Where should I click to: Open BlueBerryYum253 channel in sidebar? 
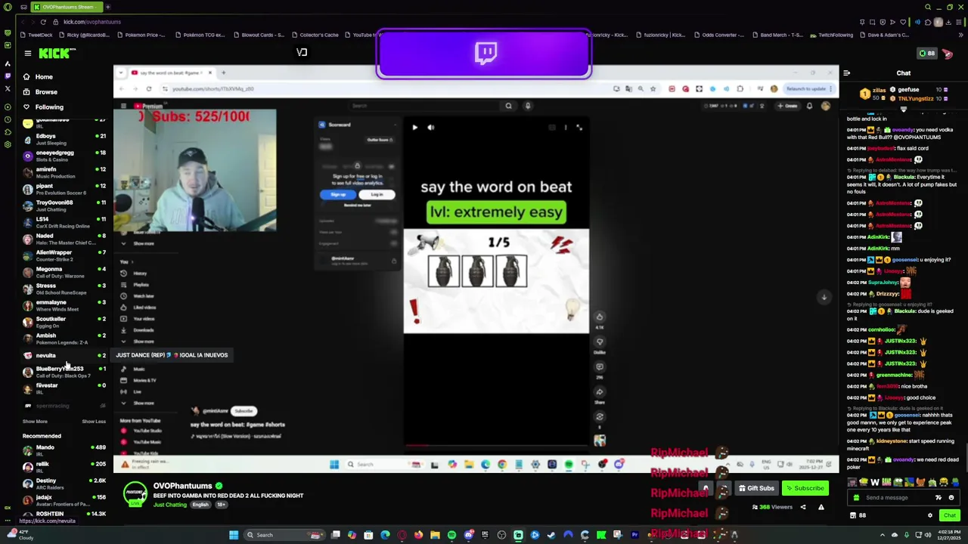(64, 372)
